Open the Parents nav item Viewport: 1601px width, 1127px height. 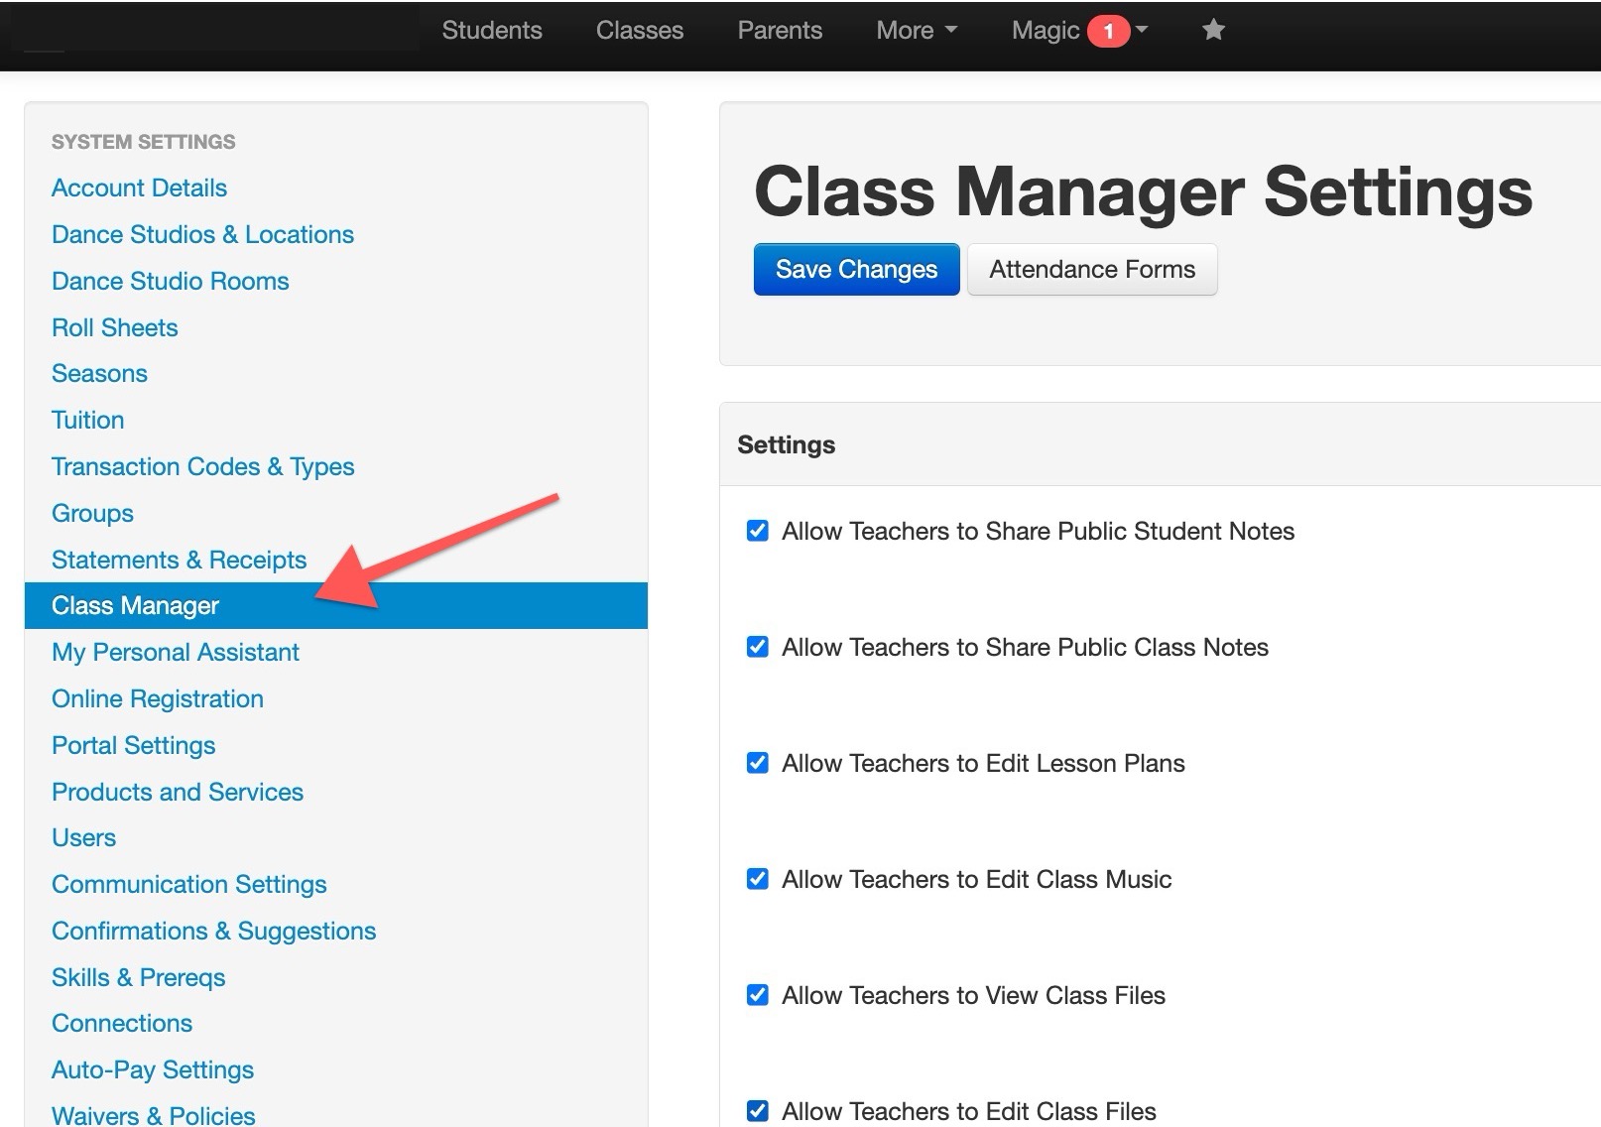tap(780, 31)
